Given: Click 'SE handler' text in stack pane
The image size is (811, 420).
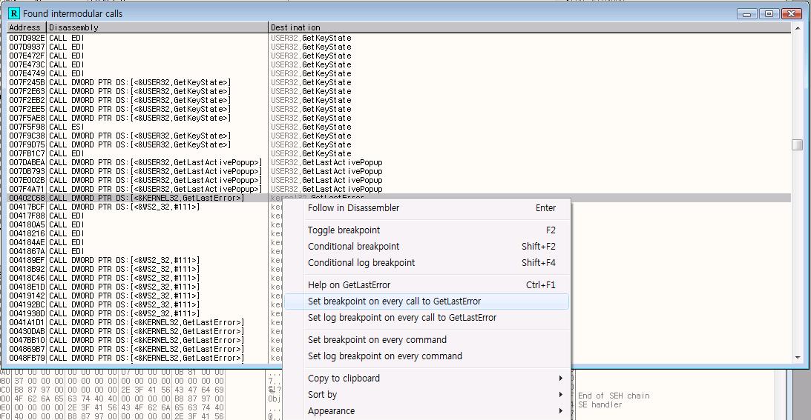Looking at the screenshot, I should 600,404.
